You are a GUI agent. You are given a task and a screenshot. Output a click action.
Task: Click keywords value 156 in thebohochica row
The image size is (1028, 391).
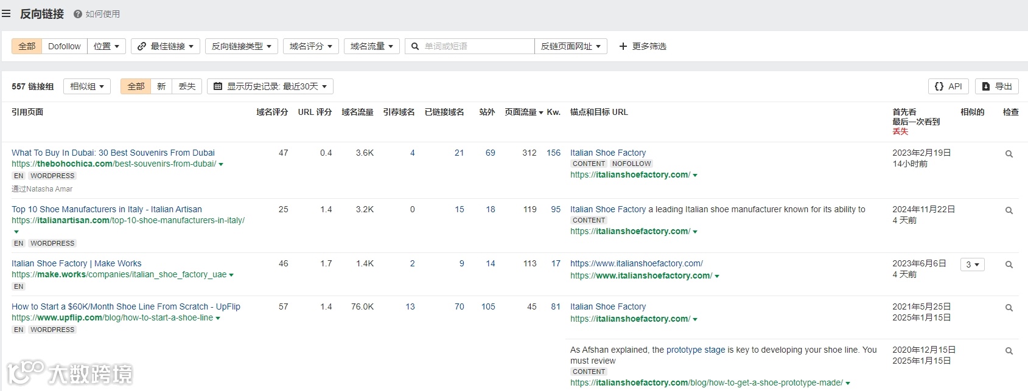553,153
